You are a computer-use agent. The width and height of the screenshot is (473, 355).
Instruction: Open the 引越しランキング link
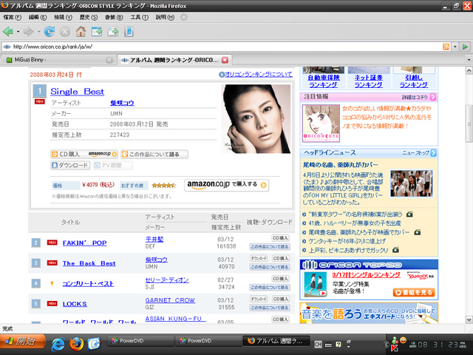414,81
